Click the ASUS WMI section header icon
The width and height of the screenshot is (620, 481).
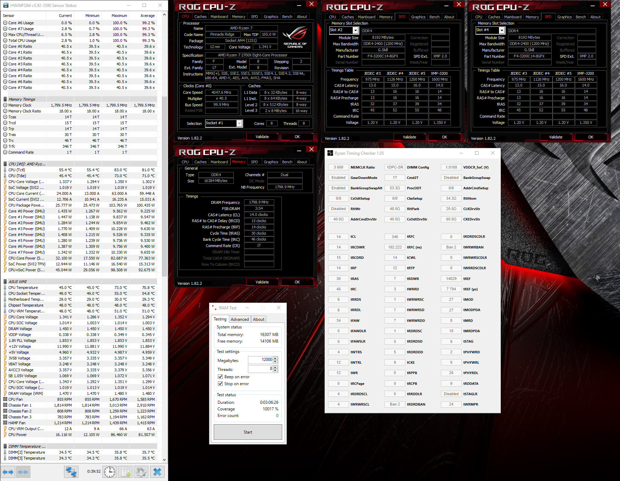(x=5, y=282)
